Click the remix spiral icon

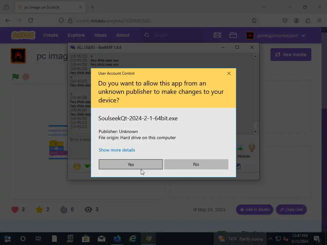(64, 210)
